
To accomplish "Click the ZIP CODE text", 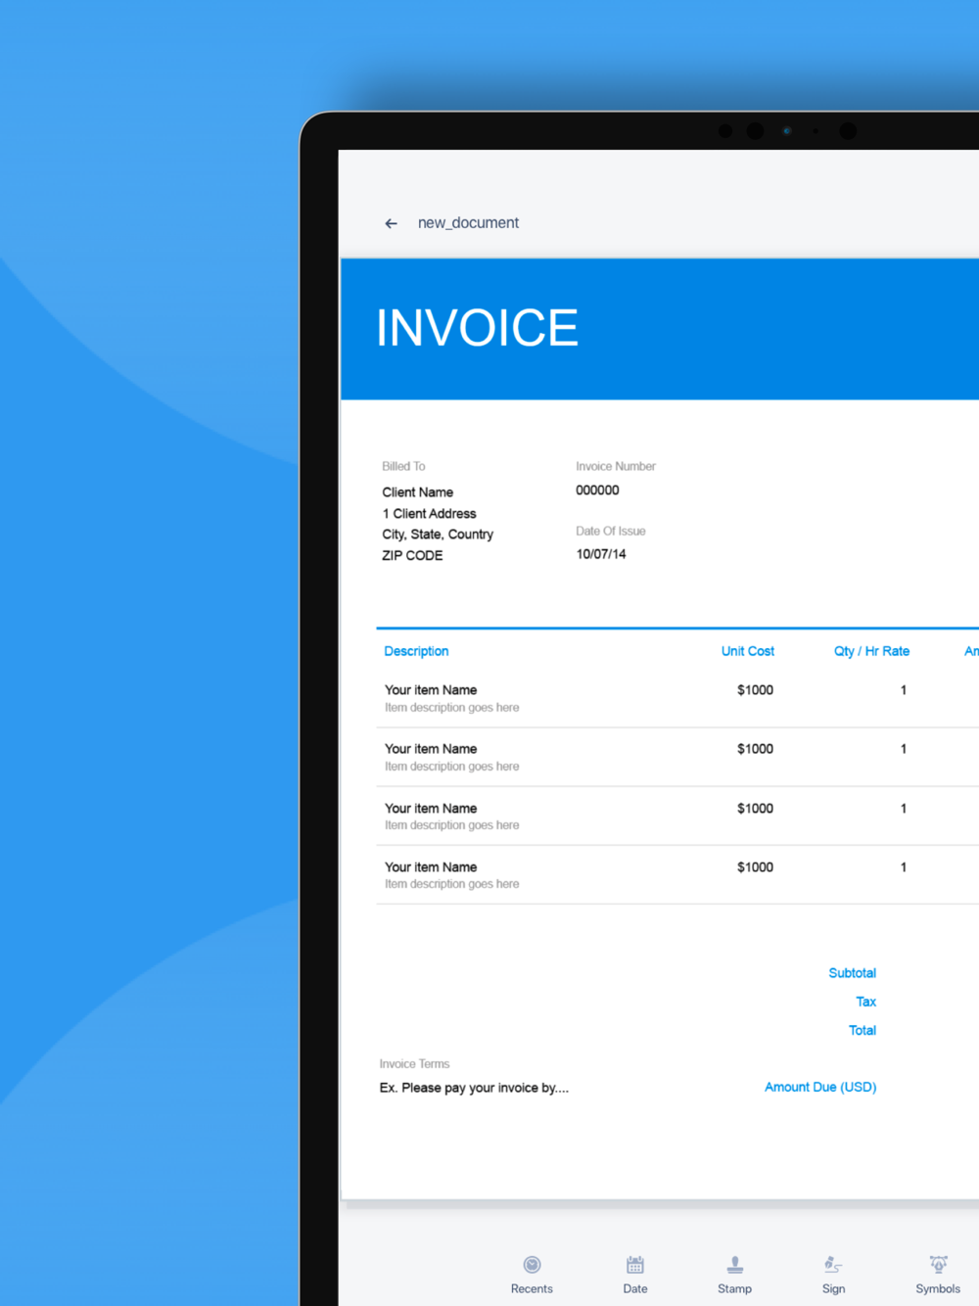I will point(412,555).
